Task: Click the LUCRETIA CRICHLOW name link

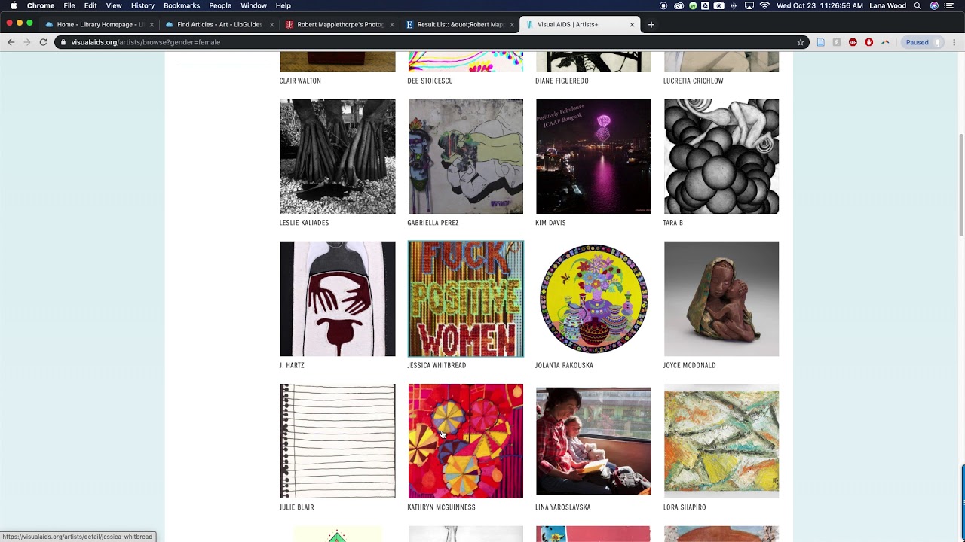Action: pos(693,81)
